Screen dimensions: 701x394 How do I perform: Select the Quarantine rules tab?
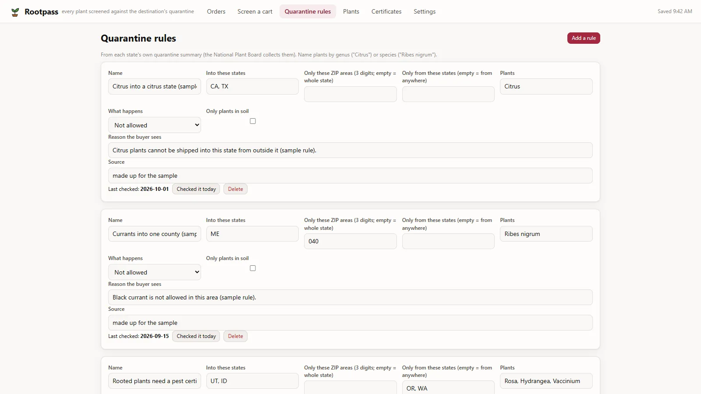pos(308,11)
